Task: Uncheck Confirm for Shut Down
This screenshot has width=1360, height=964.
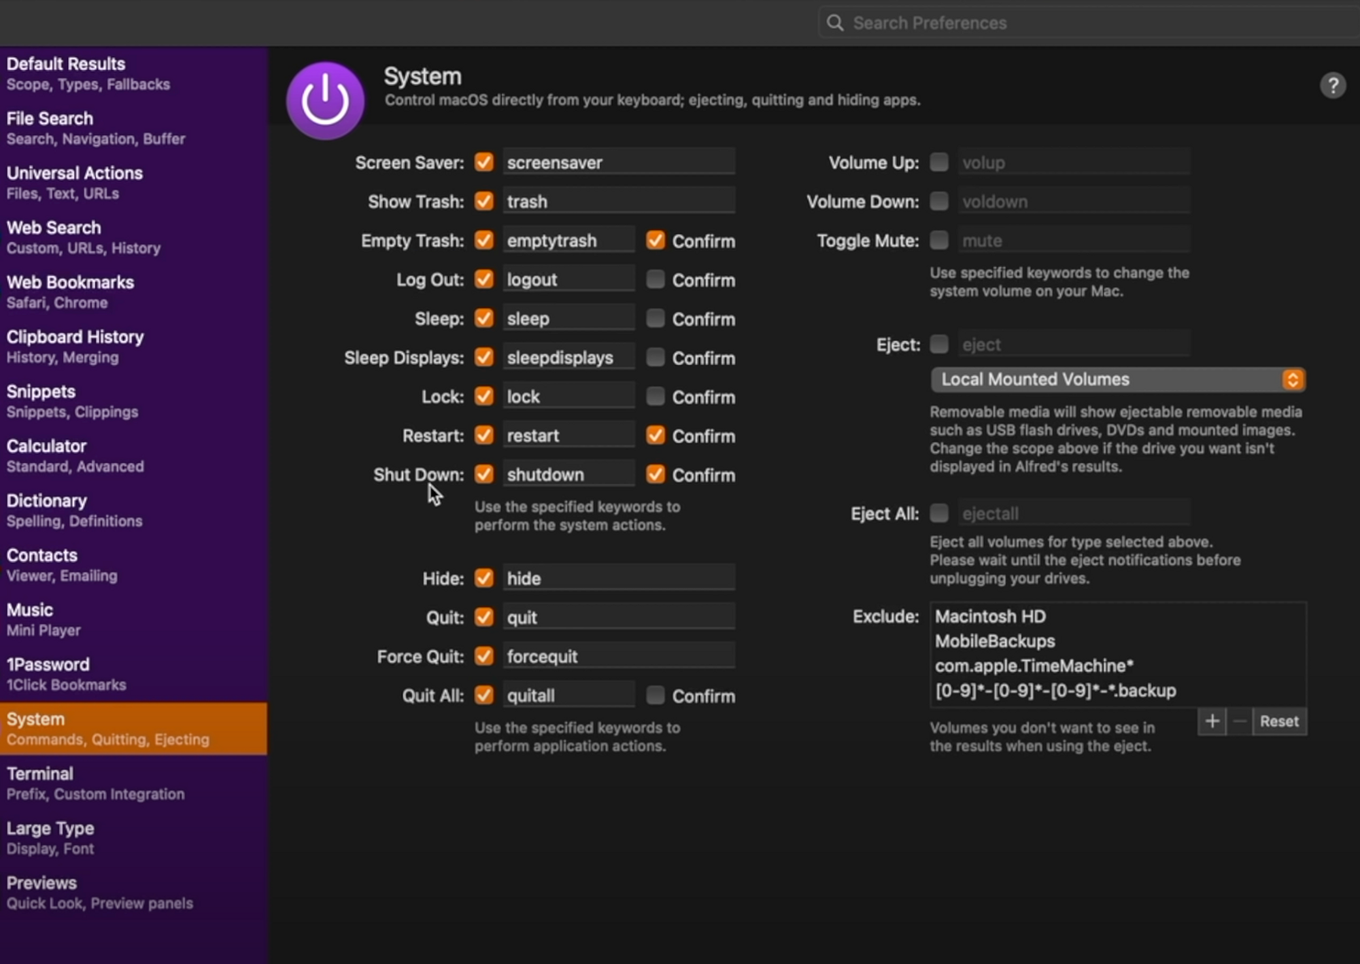Action: click(x=656, y=475)
